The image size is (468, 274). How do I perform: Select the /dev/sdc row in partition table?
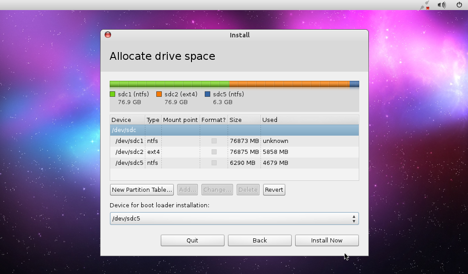tap(234, 130)
